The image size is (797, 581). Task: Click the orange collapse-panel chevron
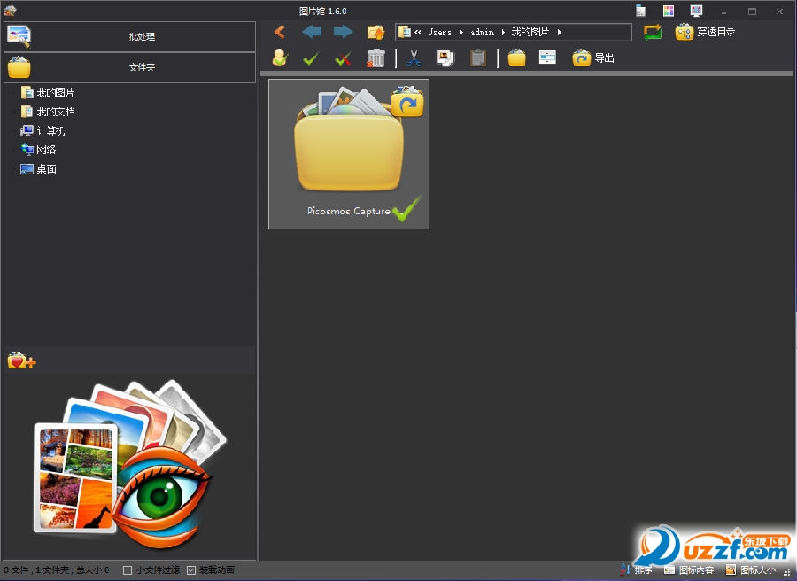[x=280, y=32]
